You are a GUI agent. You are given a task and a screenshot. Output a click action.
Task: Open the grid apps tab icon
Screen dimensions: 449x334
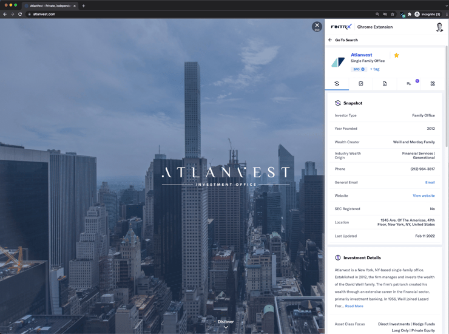[433, 83]
